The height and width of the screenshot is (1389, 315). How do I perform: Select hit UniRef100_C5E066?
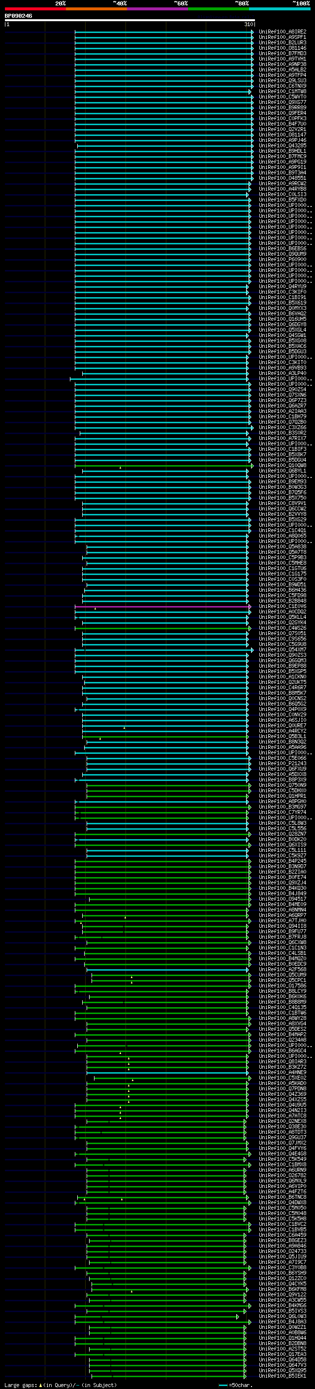coord(283,758)
